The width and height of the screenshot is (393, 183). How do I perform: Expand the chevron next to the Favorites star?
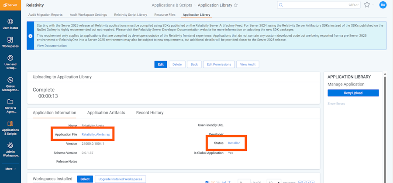tap(373, 5)
